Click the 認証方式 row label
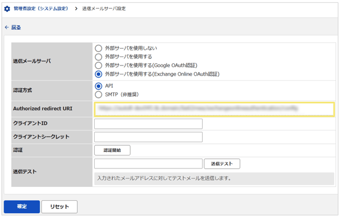 (22, 90)
